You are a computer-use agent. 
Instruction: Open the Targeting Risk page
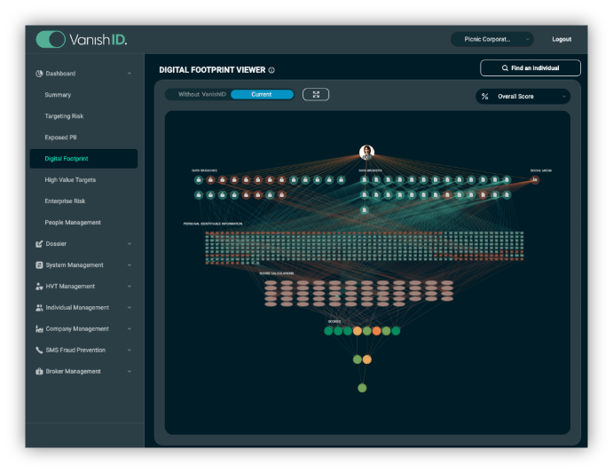pos(64,116)
